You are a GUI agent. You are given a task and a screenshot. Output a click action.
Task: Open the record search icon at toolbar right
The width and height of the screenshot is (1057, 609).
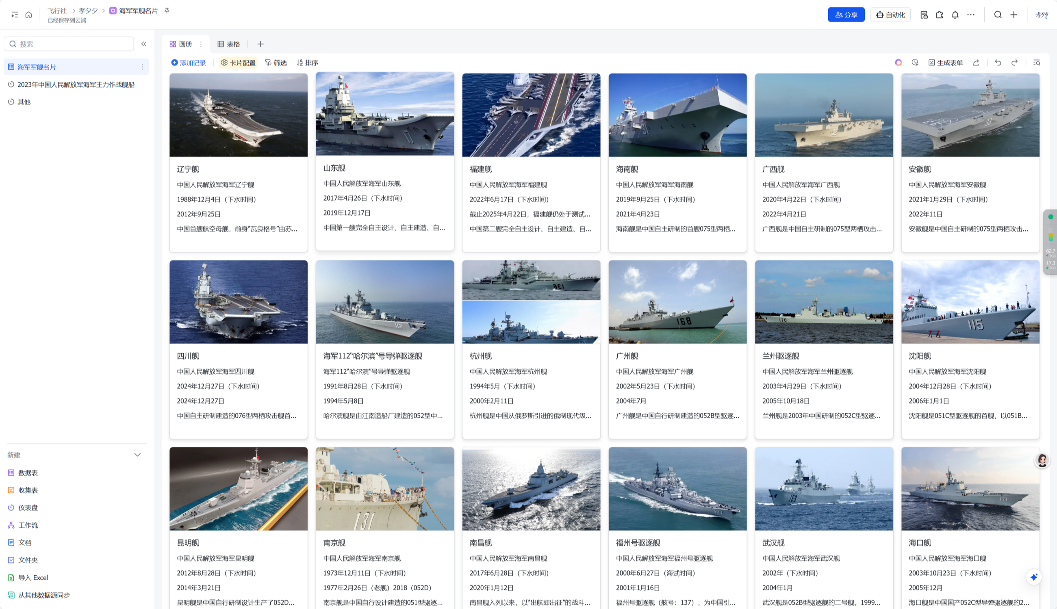tap(1037, 62)
